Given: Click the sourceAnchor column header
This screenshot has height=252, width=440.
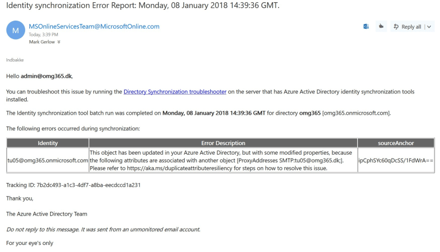Looking at the screenshot, I should point(396,143).
